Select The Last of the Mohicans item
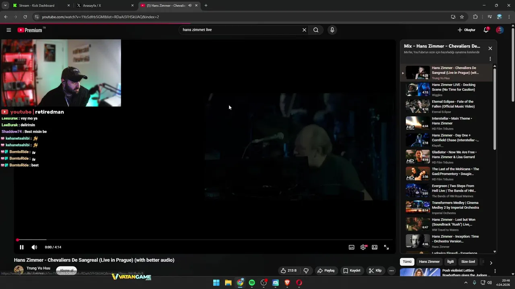 (446, 173)
